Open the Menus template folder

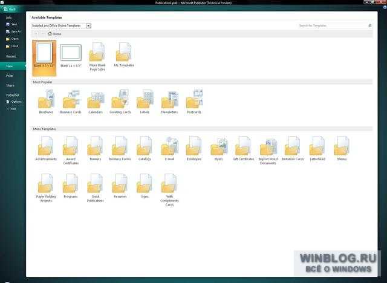(342, 149)
